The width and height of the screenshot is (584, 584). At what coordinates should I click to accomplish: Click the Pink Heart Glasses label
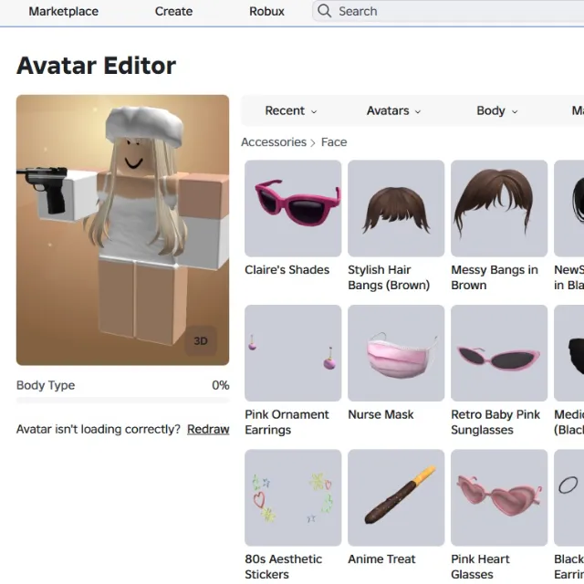coord(481,567)
